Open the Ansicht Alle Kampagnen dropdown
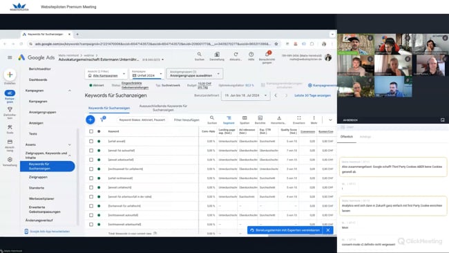This screenshot has width=449, height=253. click(106, 74)
